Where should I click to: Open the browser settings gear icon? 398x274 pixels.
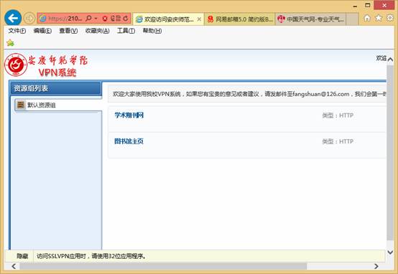click(390, 18)
